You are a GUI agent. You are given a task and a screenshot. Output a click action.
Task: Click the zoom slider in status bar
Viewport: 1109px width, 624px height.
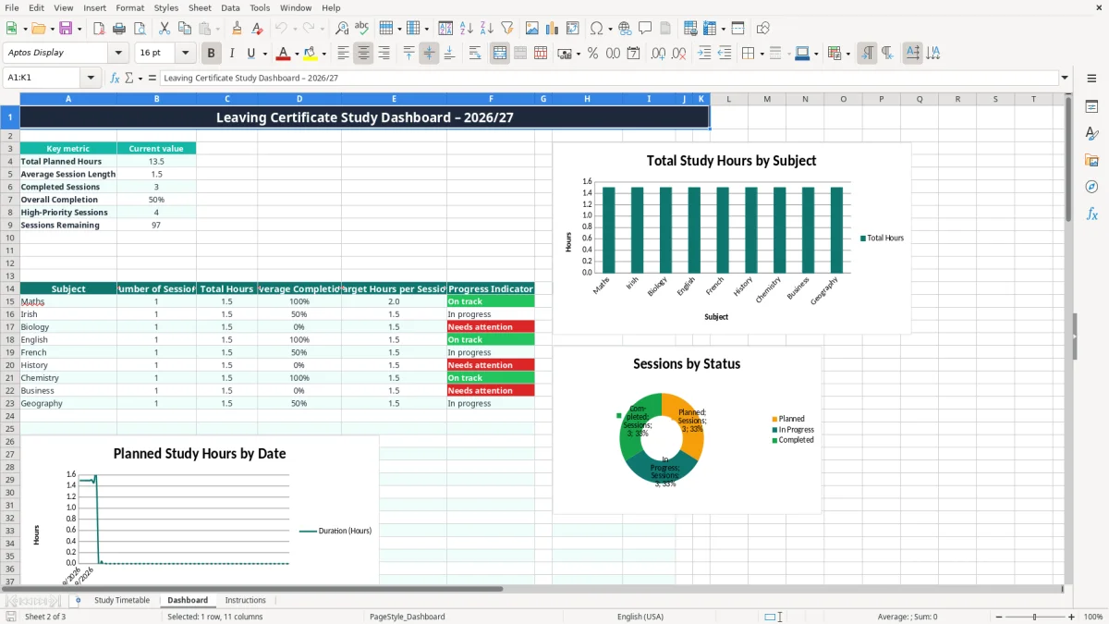[x=1035, y=617]
